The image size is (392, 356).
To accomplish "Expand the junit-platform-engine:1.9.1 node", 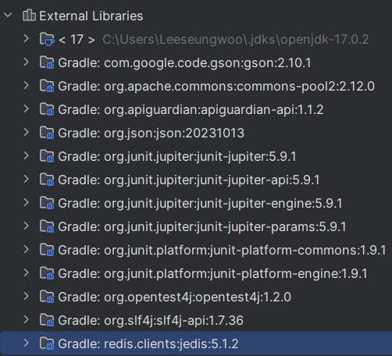I will pos(26,273).
